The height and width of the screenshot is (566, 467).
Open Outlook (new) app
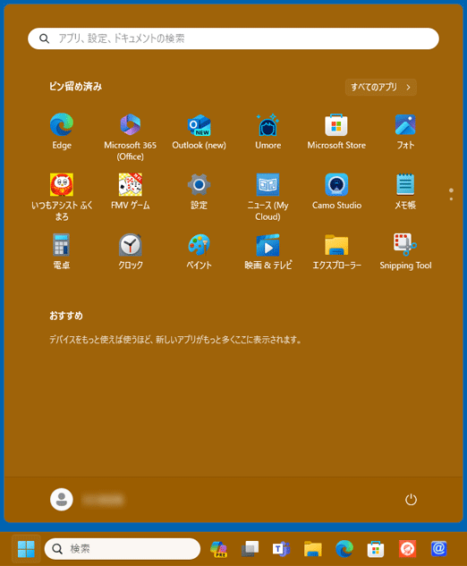click(199, 131)
